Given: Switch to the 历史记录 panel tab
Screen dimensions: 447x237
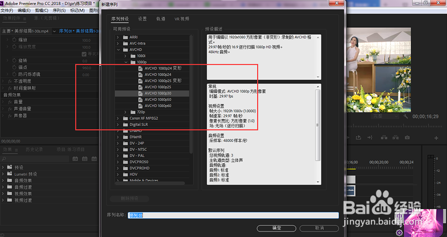Looking at the screenshot, I should pyautogui.click(x=34, y=150).
